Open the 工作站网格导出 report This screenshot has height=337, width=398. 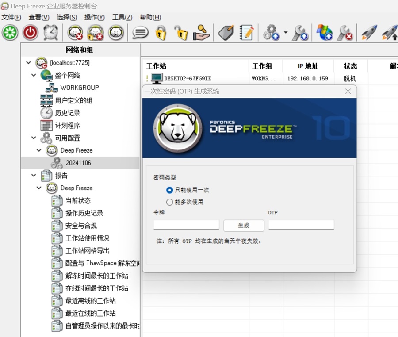pos(87,250)
